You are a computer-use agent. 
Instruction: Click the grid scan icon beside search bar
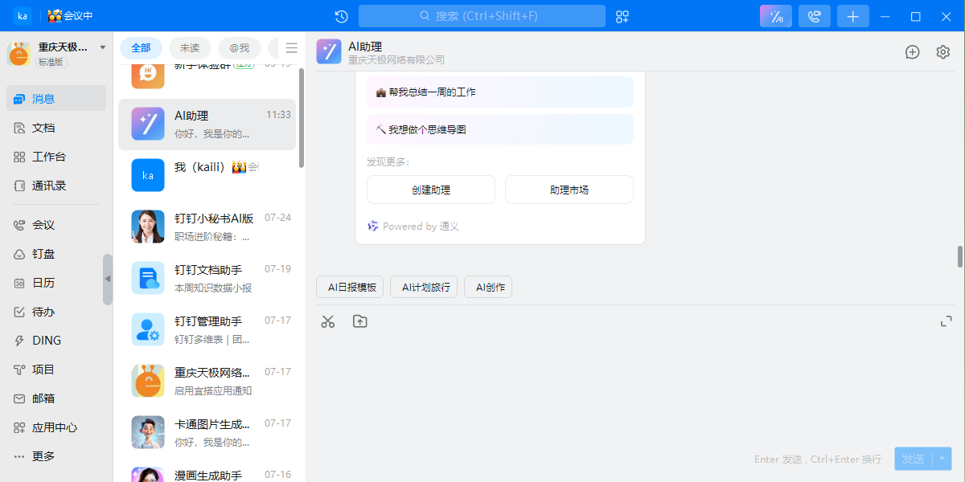point(622,15)
